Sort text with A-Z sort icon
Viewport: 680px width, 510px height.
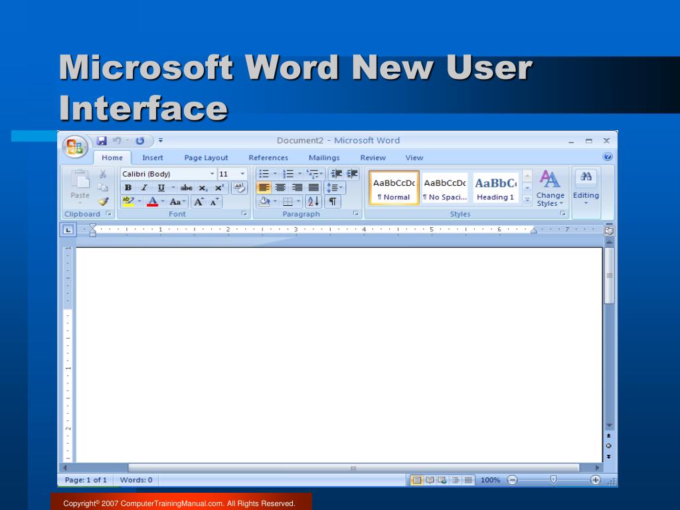(x=313, y=201)
